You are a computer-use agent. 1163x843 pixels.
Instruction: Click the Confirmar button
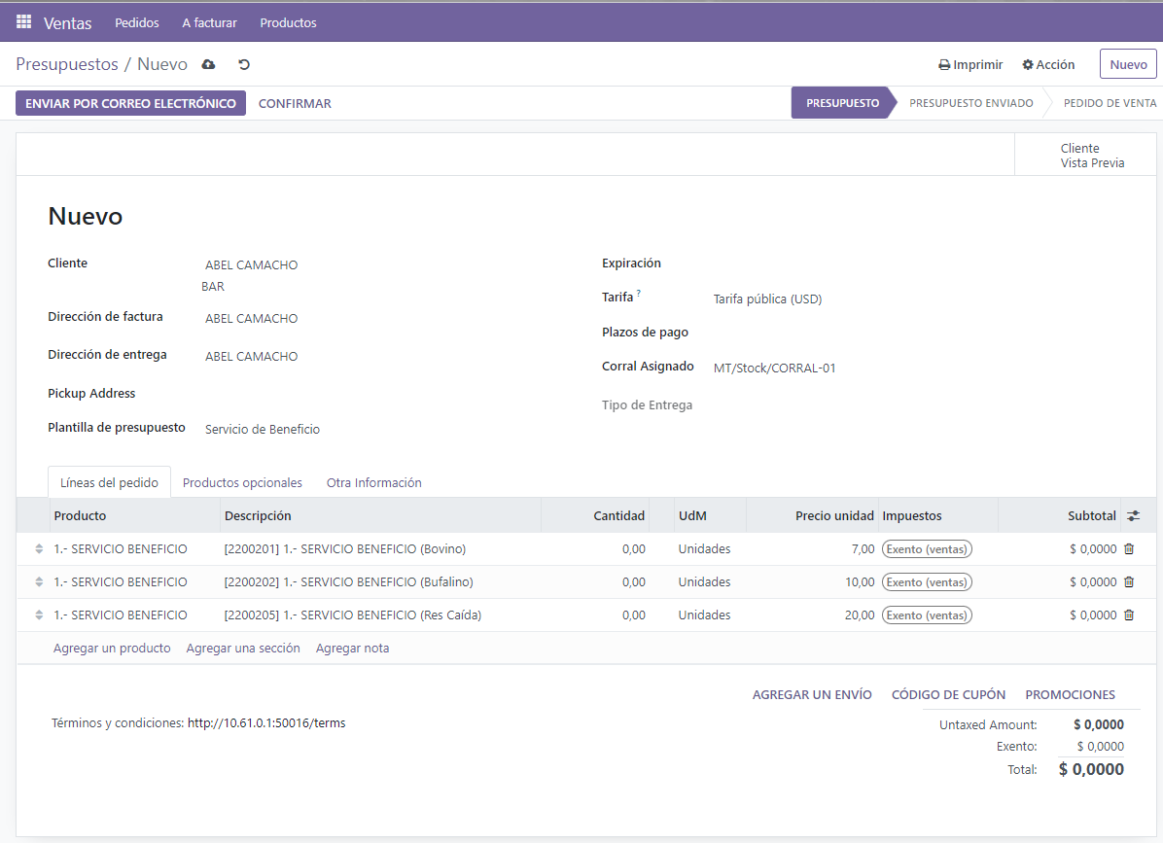(295, 104)
